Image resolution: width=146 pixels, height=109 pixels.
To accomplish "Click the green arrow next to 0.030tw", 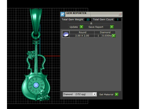I will (x=114, y=36).
